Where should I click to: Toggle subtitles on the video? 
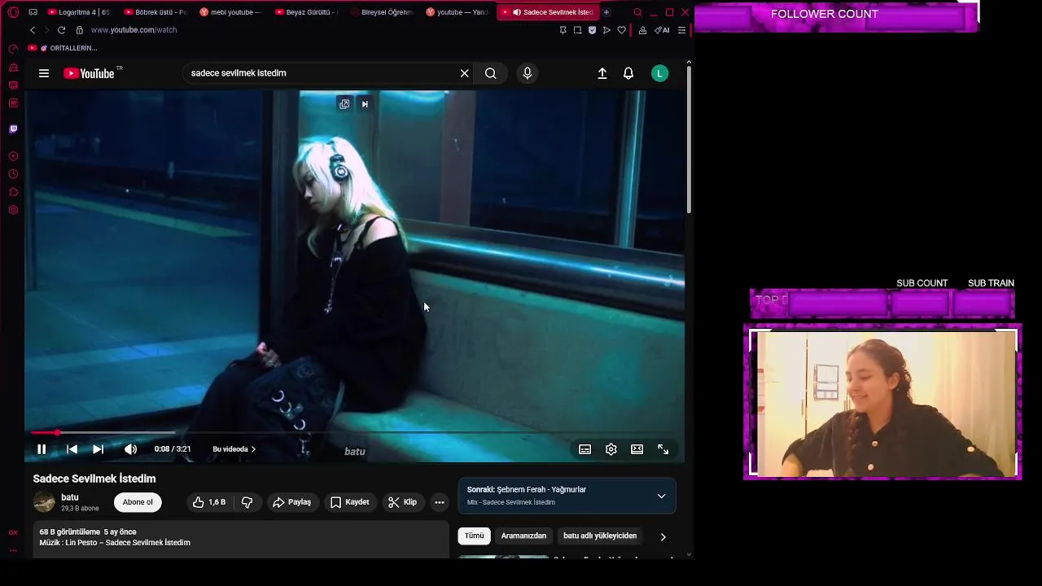(x=584, y=449)
